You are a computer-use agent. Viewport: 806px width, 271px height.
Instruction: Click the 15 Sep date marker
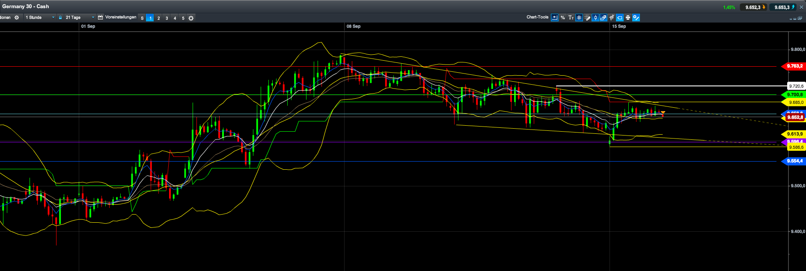pyautogui.click(x=619, y=27)
